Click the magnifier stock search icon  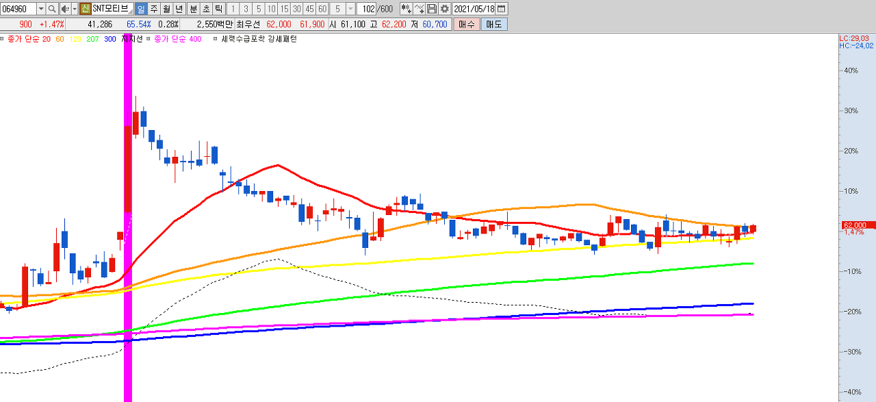52,9
